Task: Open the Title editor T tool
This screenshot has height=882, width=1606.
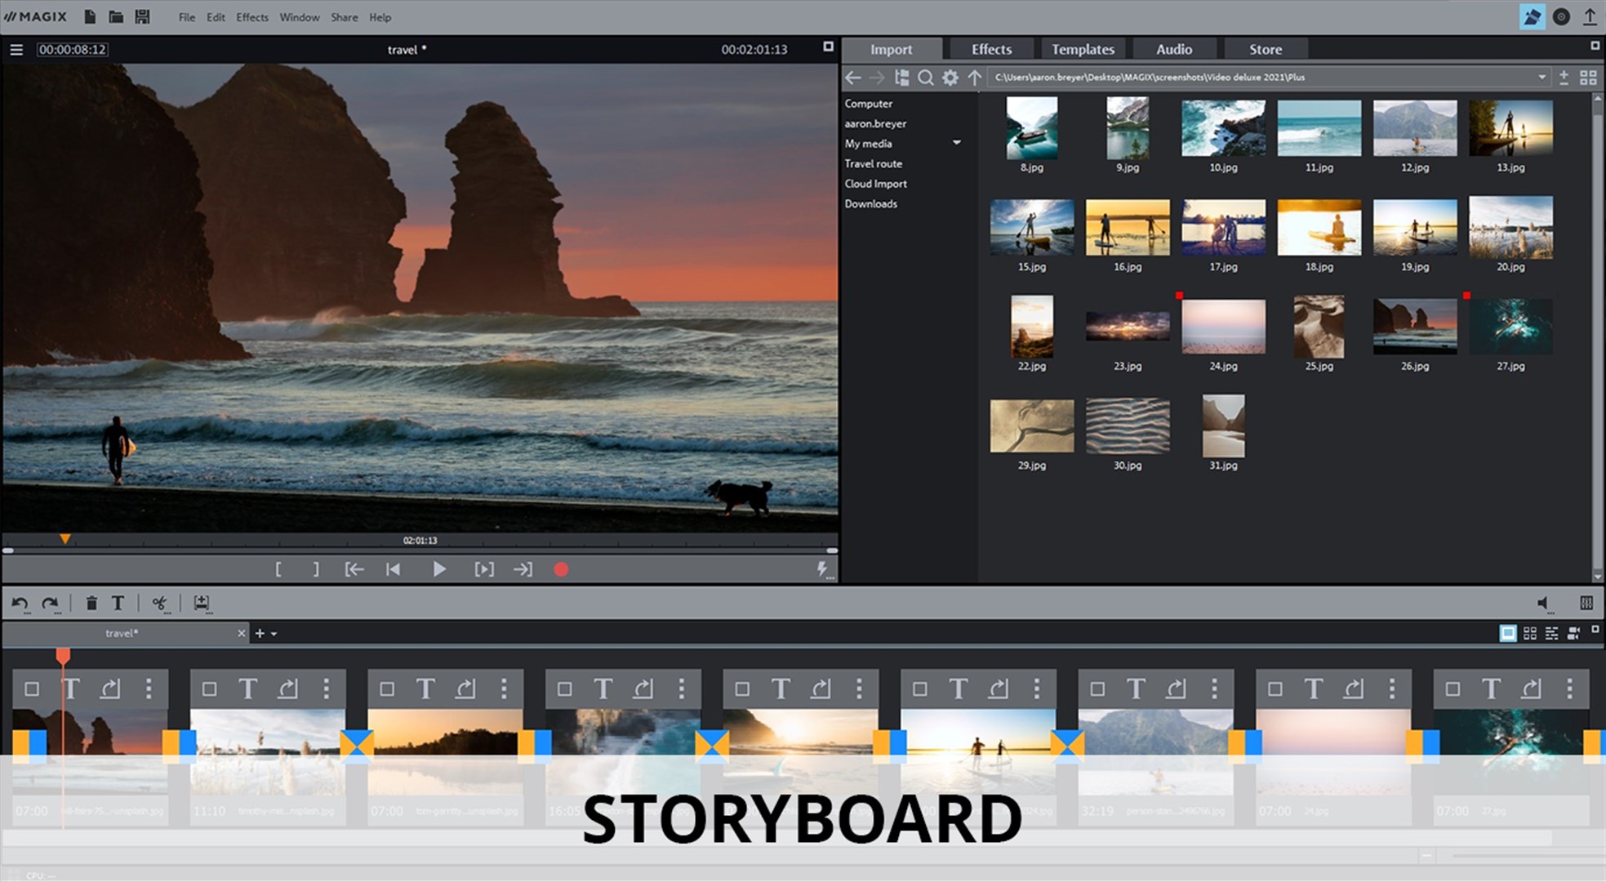Action: tap(118, 604)
